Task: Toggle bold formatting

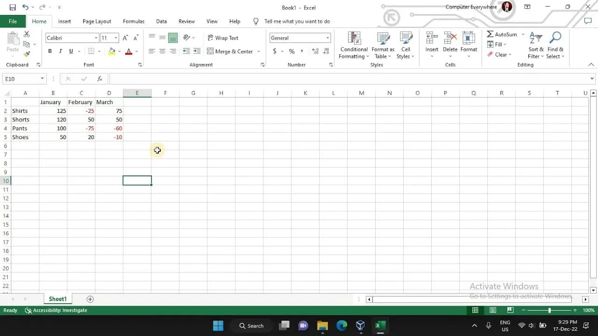Action: pos(50,51)
